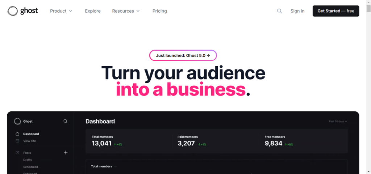
Task: Open the site search magnifier icon
Action: (279, 11)
